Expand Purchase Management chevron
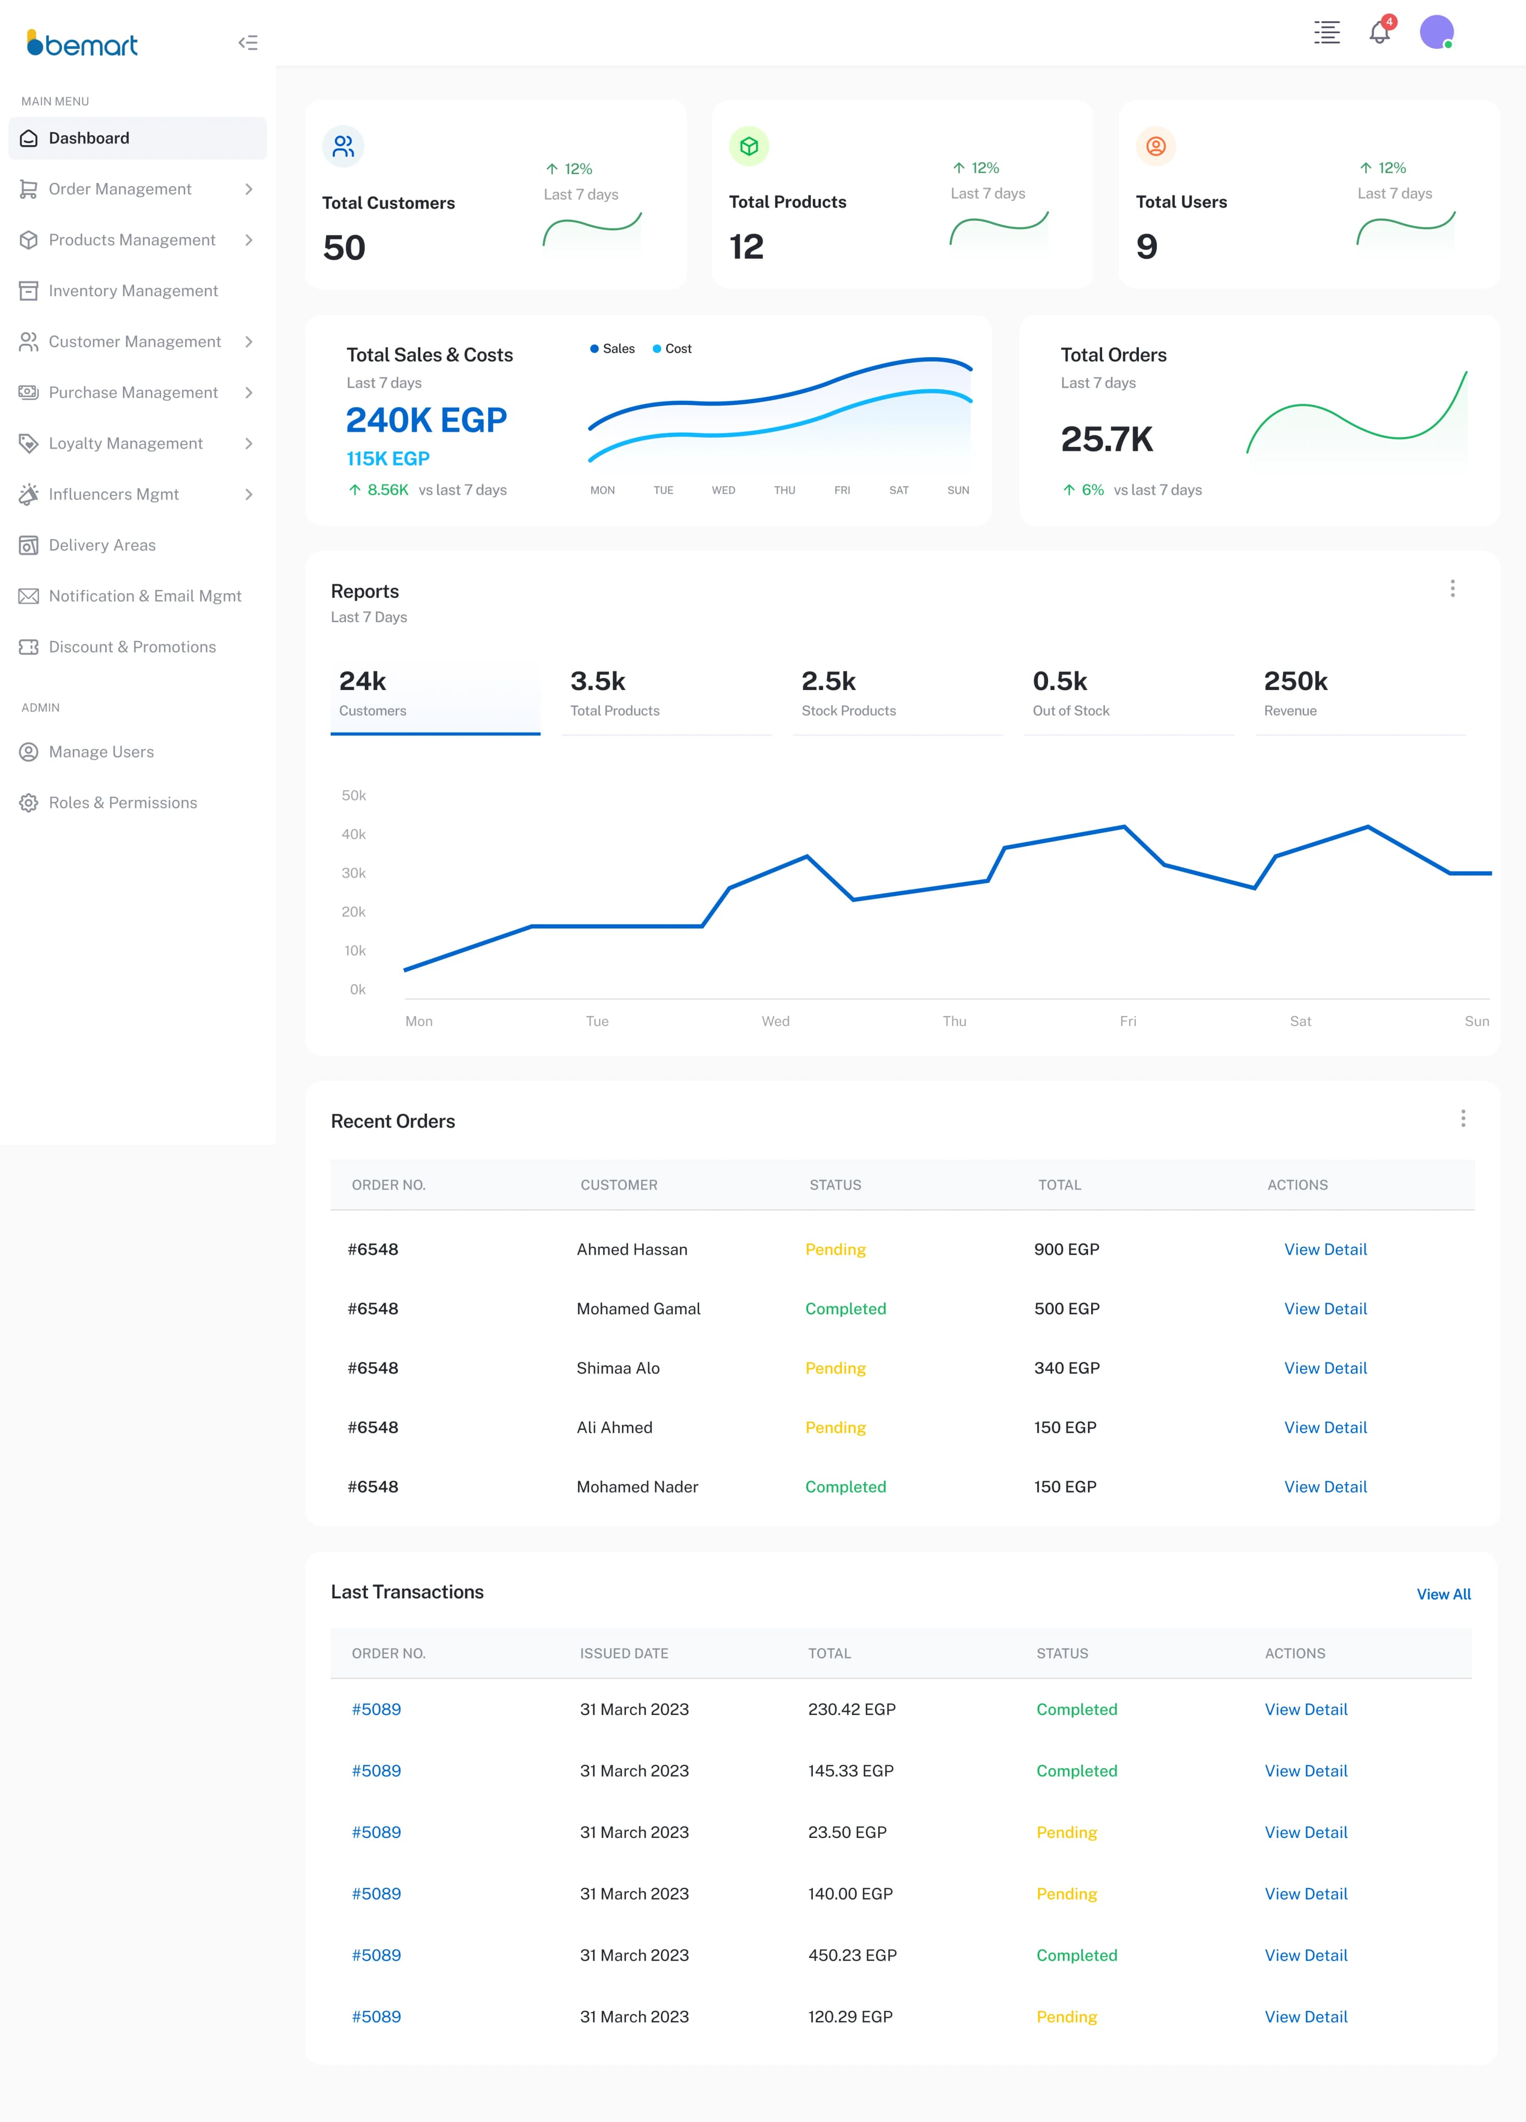Screen dimensions: 1526x2122 pyautogui.click(x=249, y=392)
